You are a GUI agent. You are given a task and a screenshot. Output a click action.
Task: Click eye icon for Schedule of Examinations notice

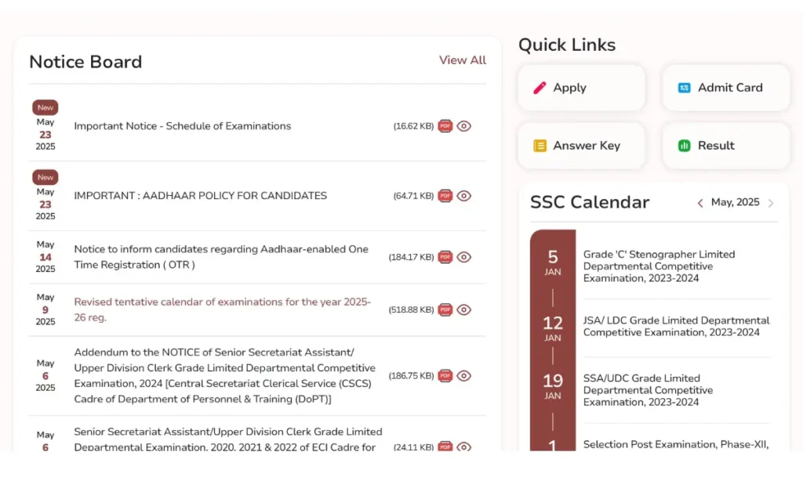463,126
